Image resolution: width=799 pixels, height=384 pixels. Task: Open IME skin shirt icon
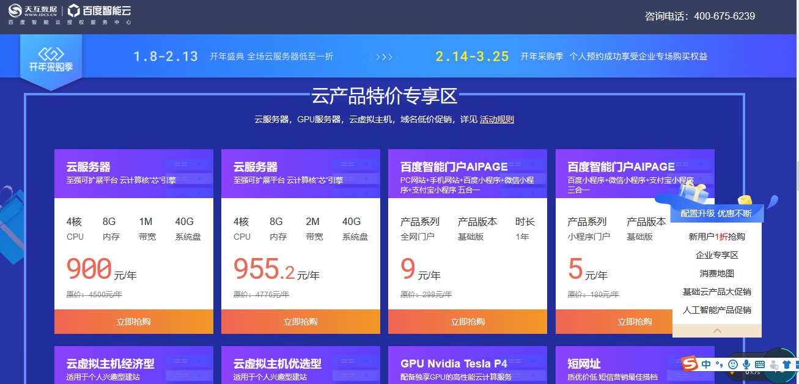[786, 364]
